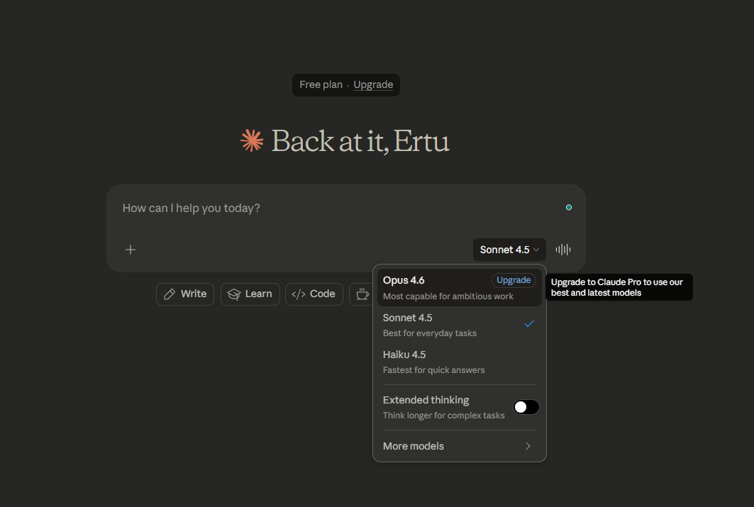Click the Upgrade link beside Free plan
This screenshot has width=754, height=507.
(x=373, y=84)
